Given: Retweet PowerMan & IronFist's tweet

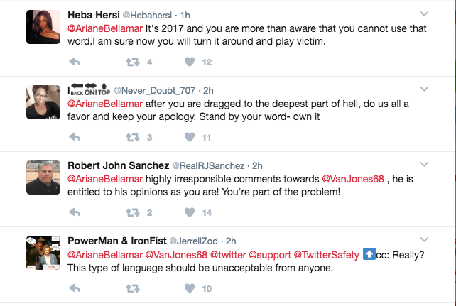Looking at the screenshot, I should click(x=133, y=288).
